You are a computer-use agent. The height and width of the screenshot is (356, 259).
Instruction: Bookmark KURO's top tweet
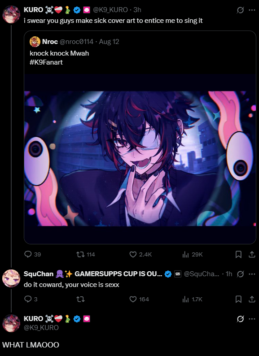tap(238, 255)
